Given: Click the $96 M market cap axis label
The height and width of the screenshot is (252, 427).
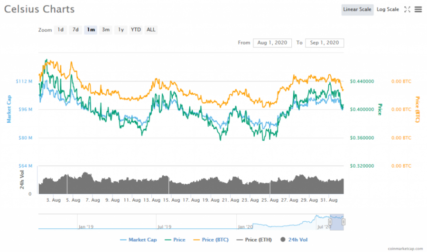Looking at the screenshot, I should tap(25, 109).
